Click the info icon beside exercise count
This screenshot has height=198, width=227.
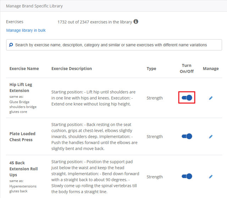pyautogui.click(x=136, y=22)
